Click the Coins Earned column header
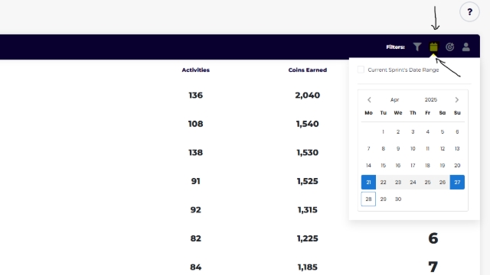Screen dimensions: 490x275 click(308, 70)
